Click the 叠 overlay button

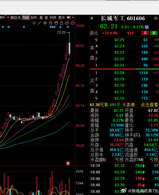coord(41,17)
